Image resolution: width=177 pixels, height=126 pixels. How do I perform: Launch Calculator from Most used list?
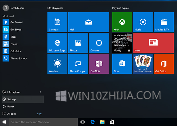coord(23,51)
